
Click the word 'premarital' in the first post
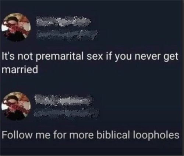click(x=60, y=57)
